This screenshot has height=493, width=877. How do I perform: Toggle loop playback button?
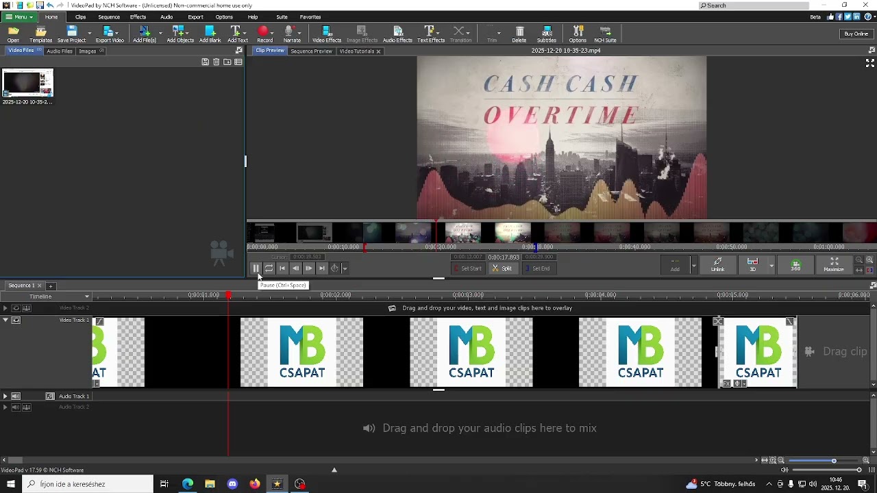point(269,268)
